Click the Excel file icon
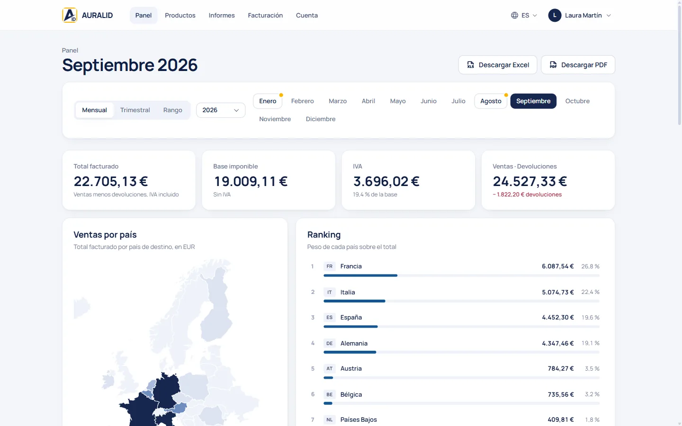This screenshot has width=682, height=426. 470,65
